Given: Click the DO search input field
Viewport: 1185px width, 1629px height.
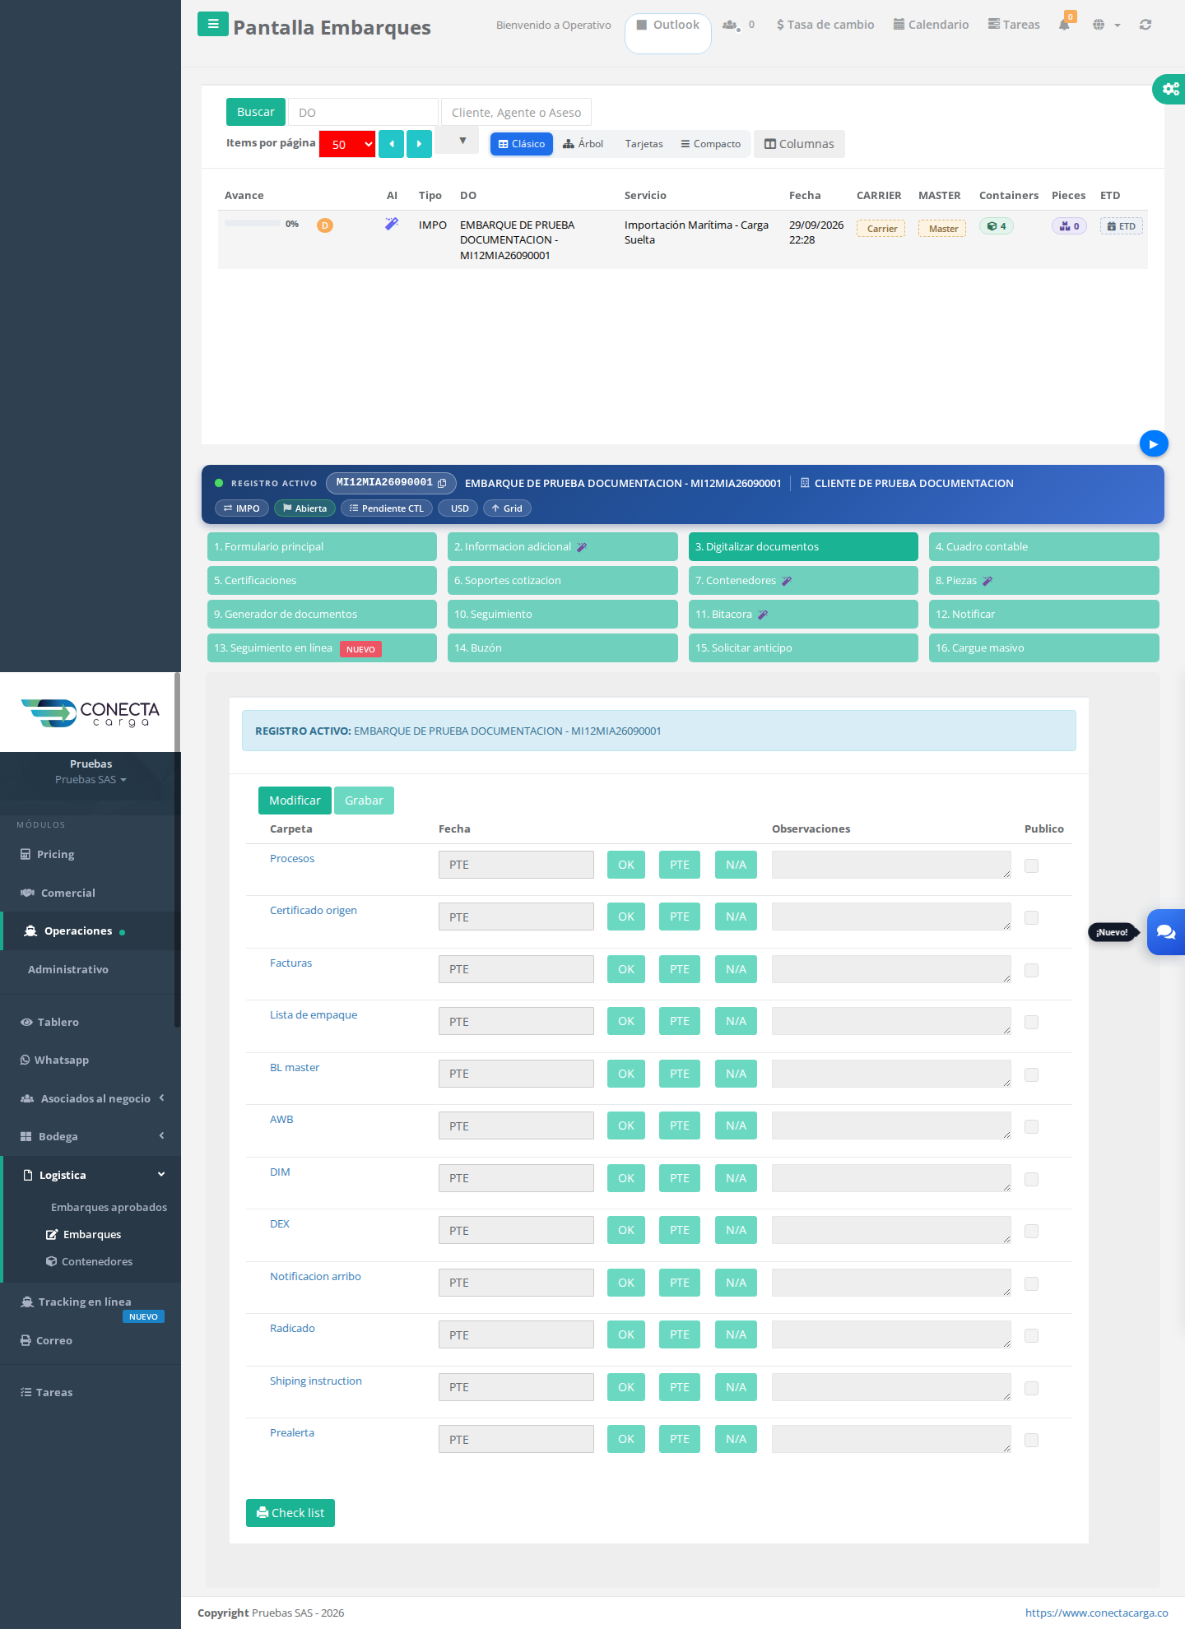Looking at the screenshot, I should (x=363, y=112).
